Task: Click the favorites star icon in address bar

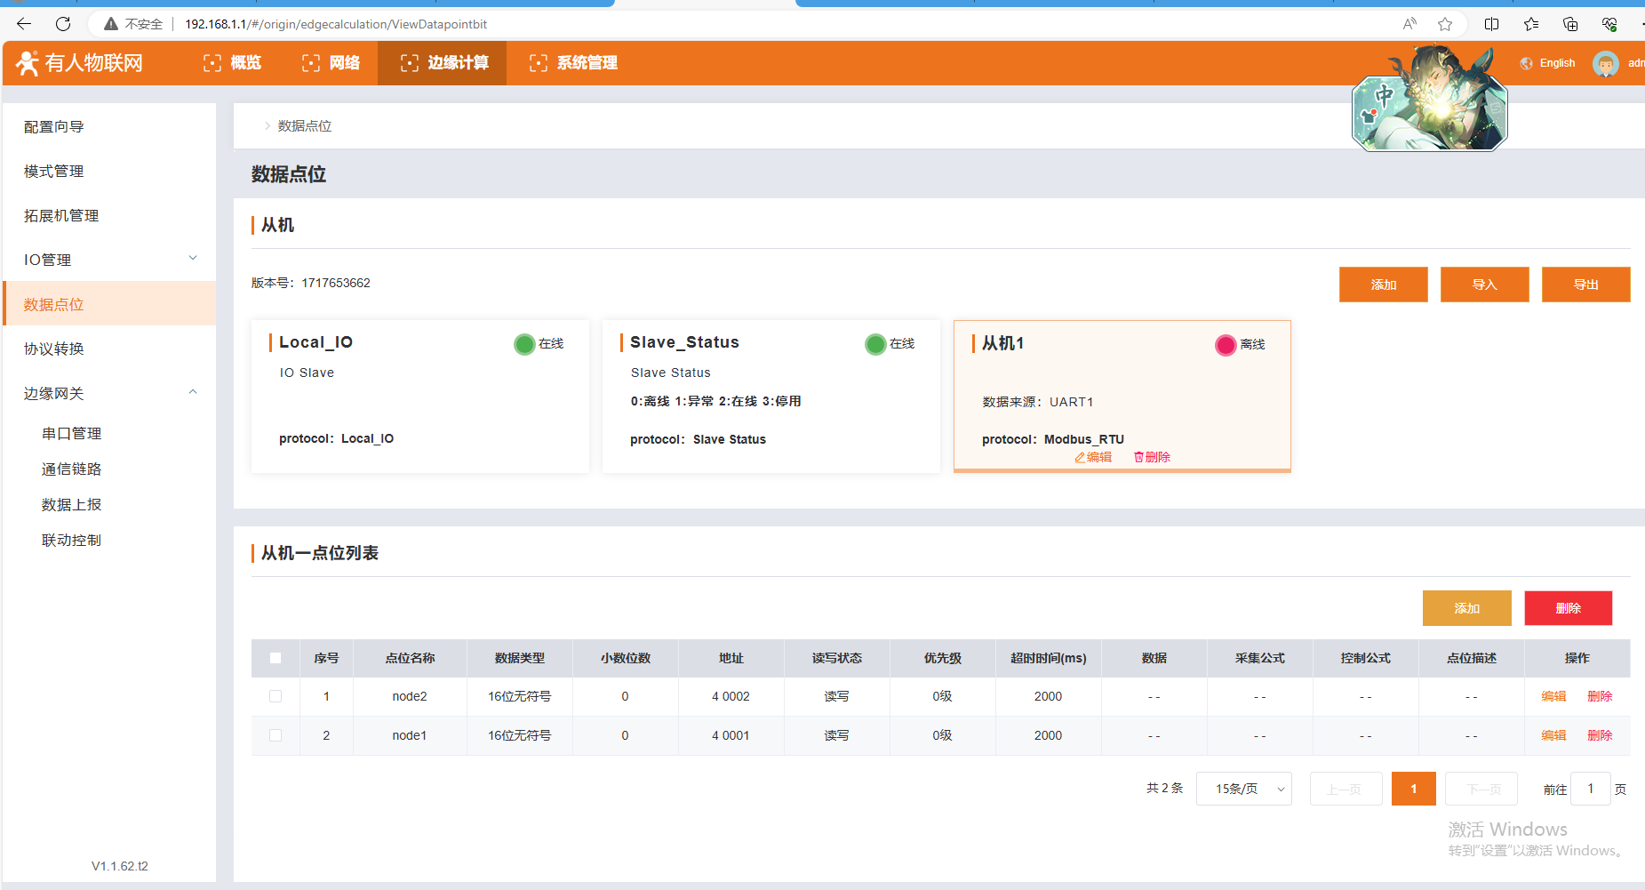Action: [x=1445, y=24]
